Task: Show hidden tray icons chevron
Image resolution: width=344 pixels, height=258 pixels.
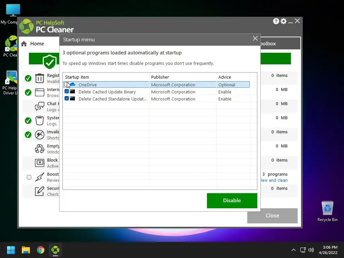Action: (x=294, y=250)
